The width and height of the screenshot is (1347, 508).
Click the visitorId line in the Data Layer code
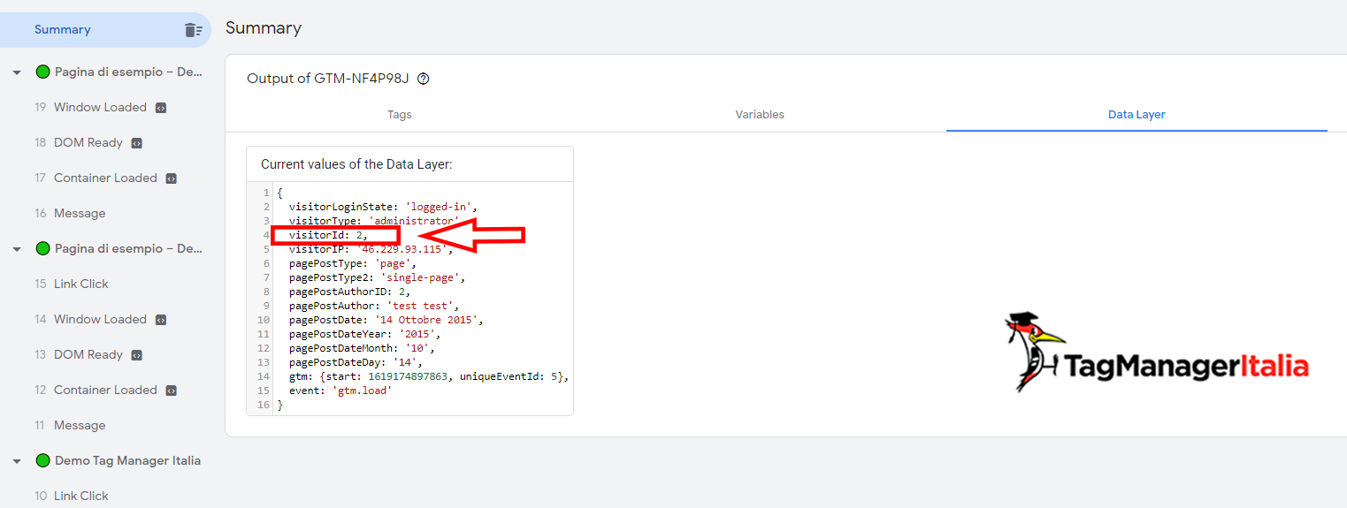point(327,235)
